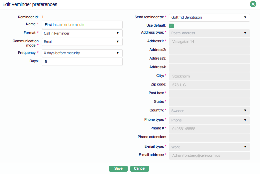This screenshot has height=174, width=260.
Task: Open the Frequency dropdown
Action: click(x=82, y=53)
